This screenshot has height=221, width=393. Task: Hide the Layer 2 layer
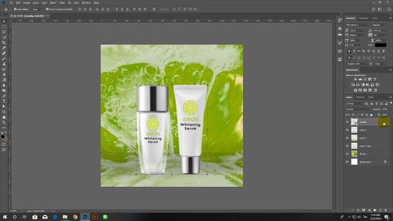click(x=348, y=130)
